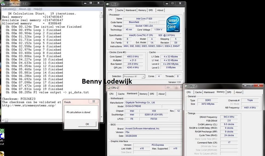Switch to Mainboard tab in the Memory CPU-Z window
The height and width of the screenshot is (156, 265).
(209, 92)
